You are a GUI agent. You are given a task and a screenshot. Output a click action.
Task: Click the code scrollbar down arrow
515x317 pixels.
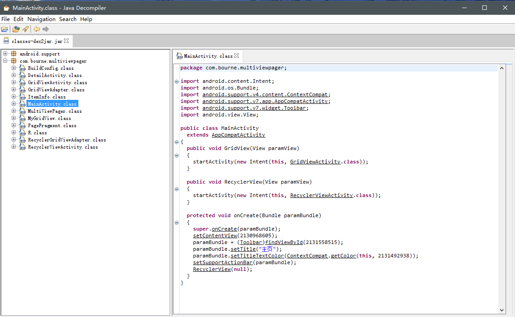502,310
